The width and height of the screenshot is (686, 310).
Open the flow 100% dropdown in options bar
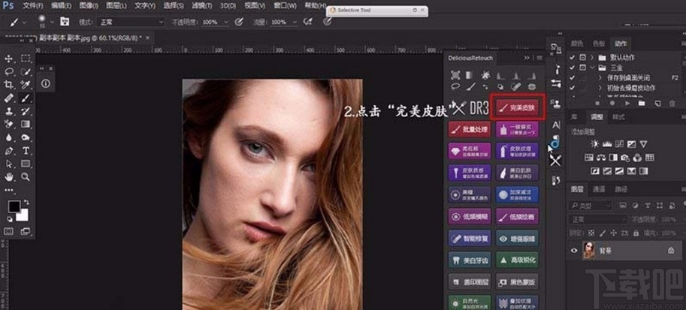tap(295, 22)
